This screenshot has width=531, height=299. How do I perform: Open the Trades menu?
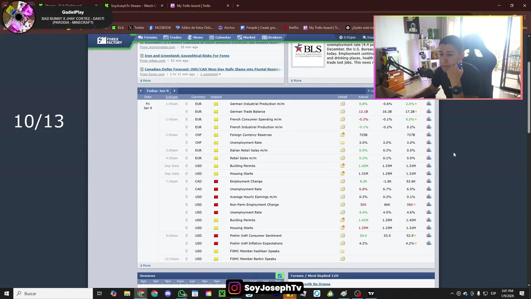pyautogui.click(x=172, y=37)
